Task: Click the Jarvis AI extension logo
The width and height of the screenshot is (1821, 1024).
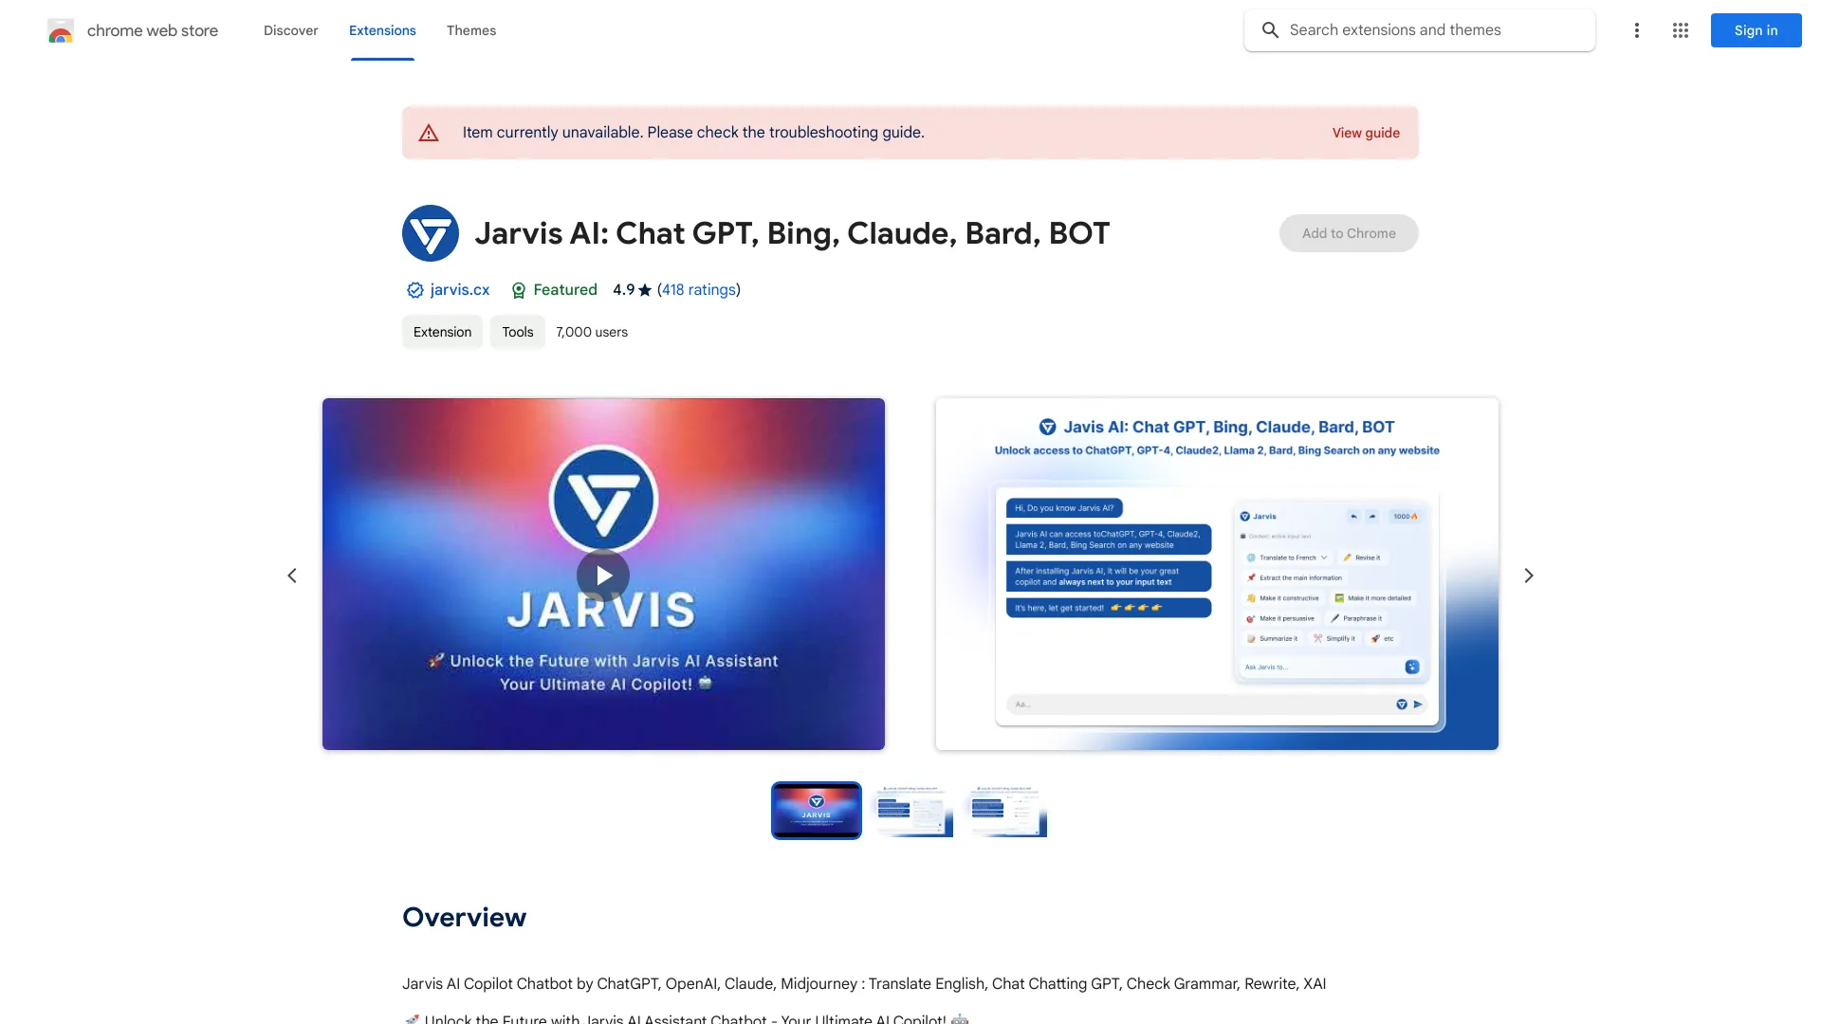Action: pyautogui.click(x=431, y=233)
